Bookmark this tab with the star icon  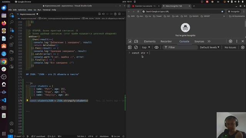pyautogui.click(x=222, y=11)
